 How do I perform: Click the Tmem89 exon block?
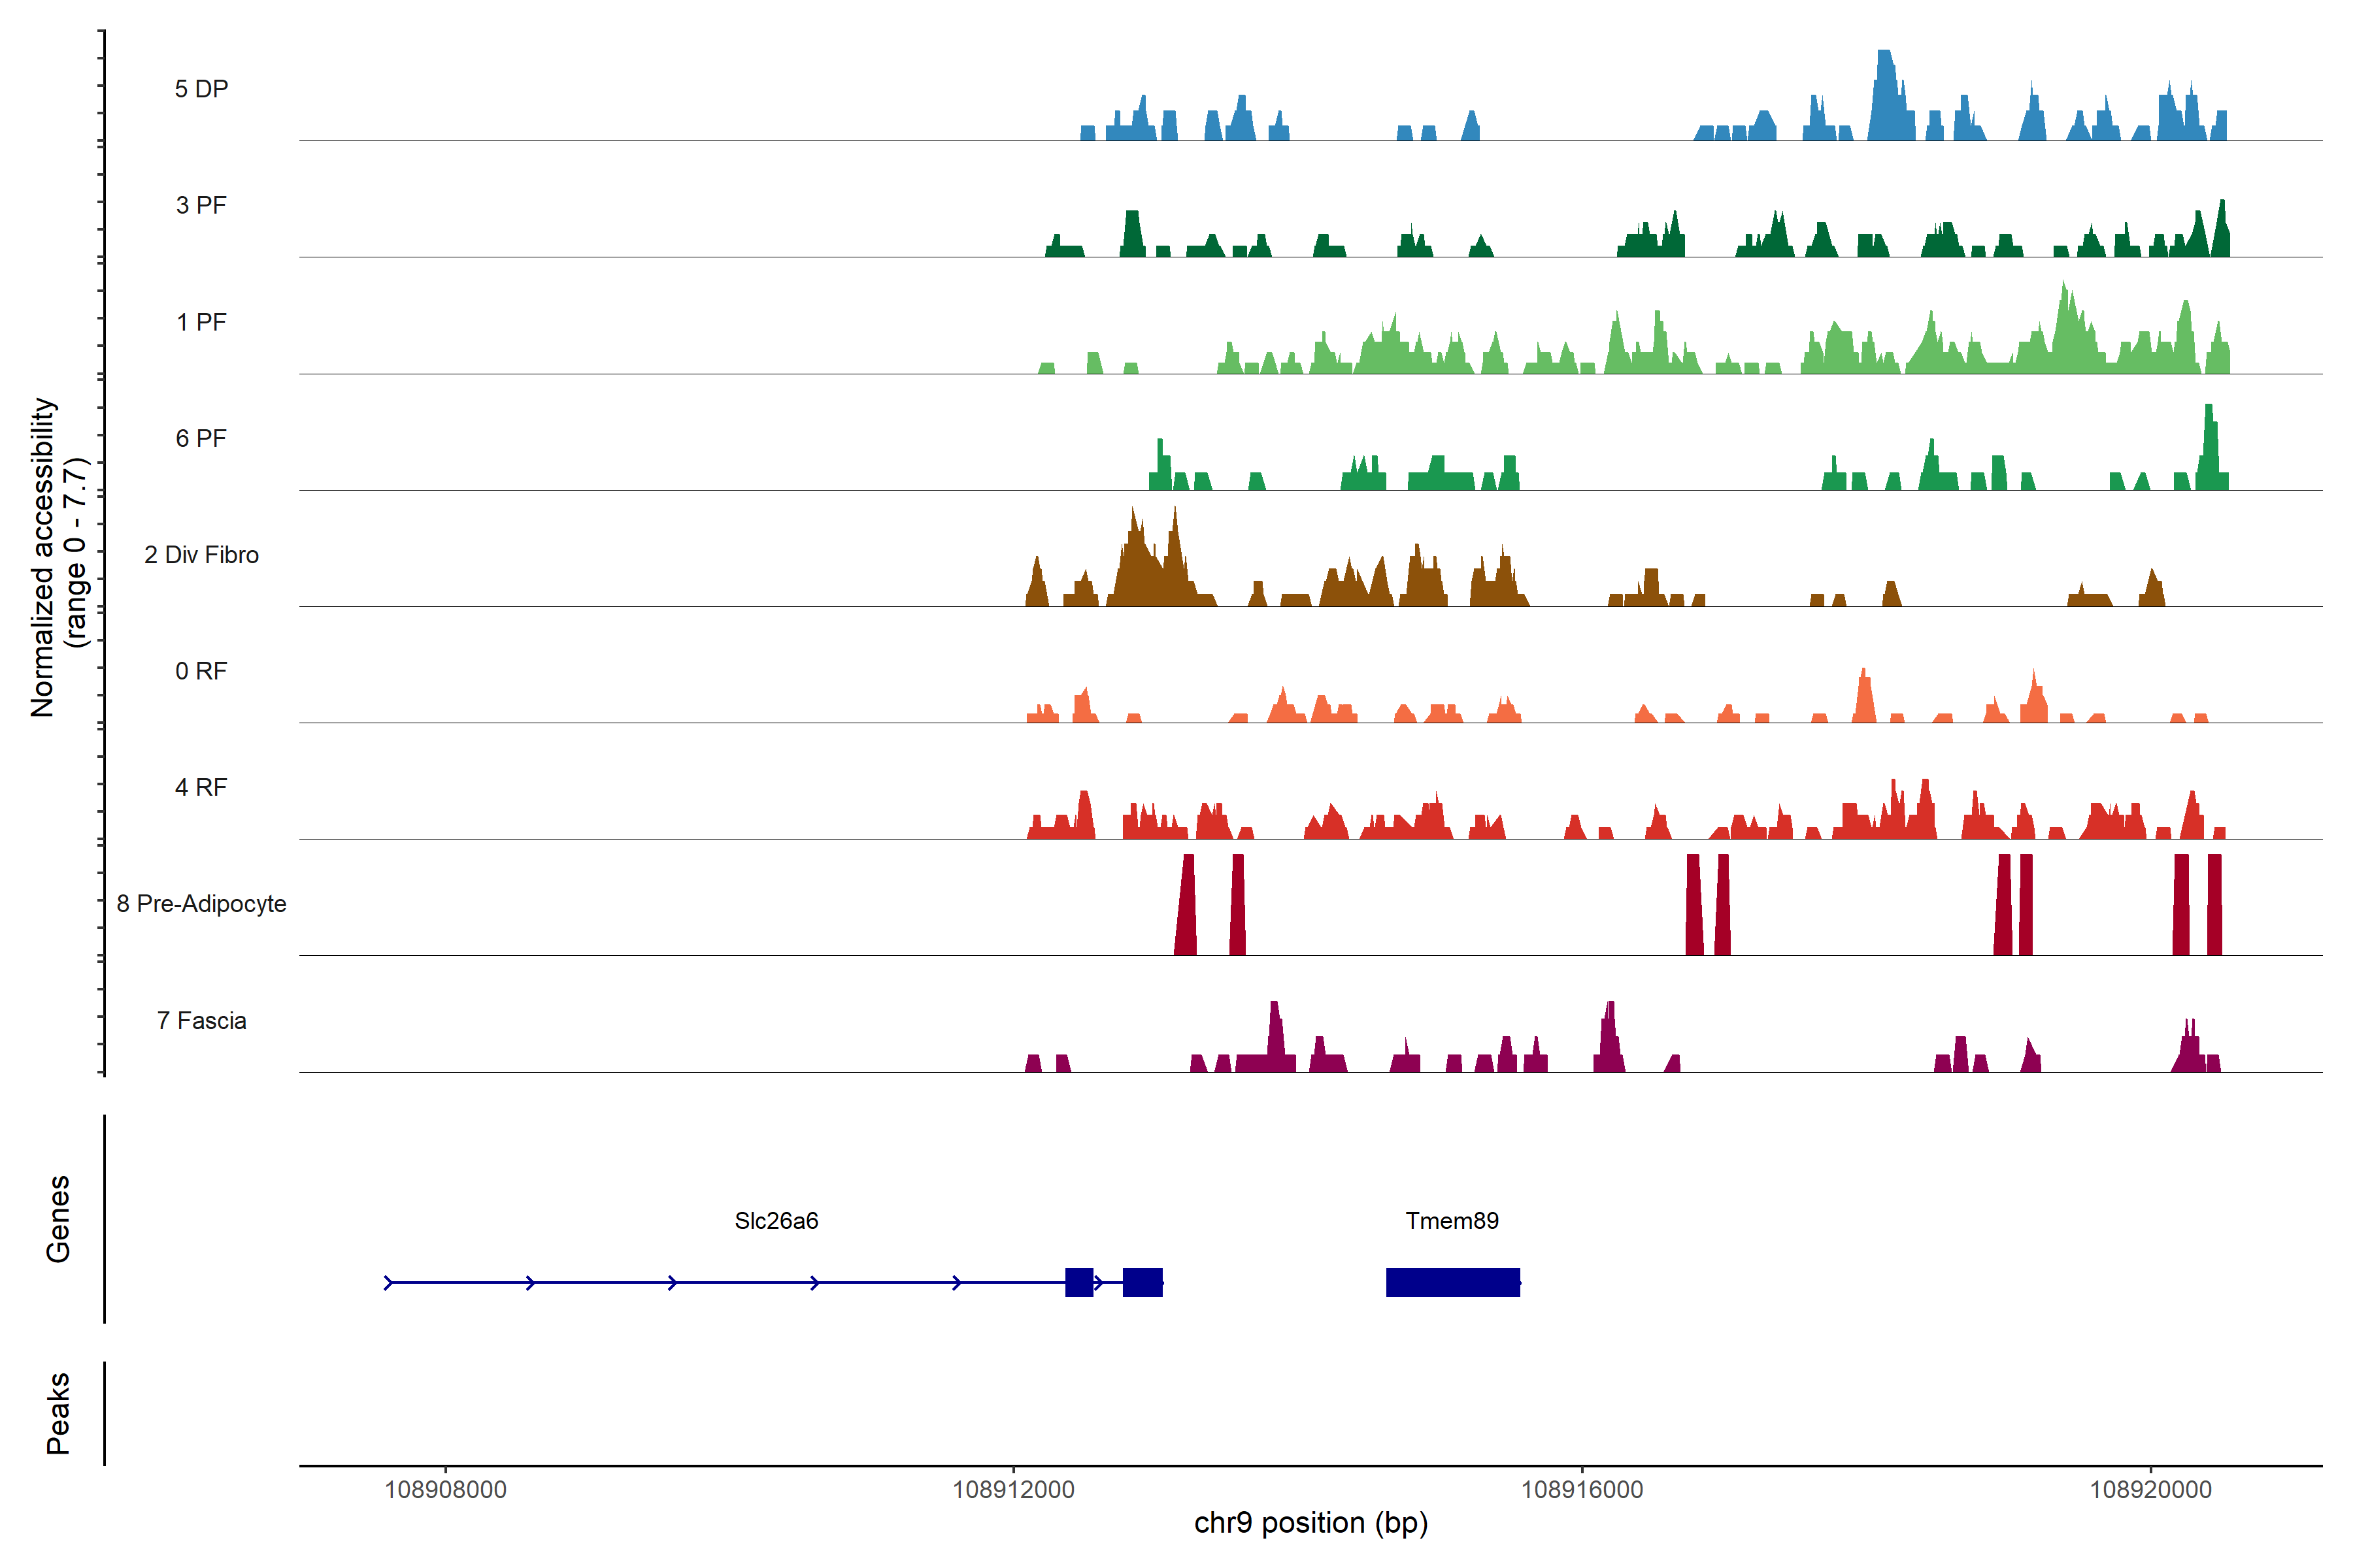pyautogui.click(x=1452, y=1282)
